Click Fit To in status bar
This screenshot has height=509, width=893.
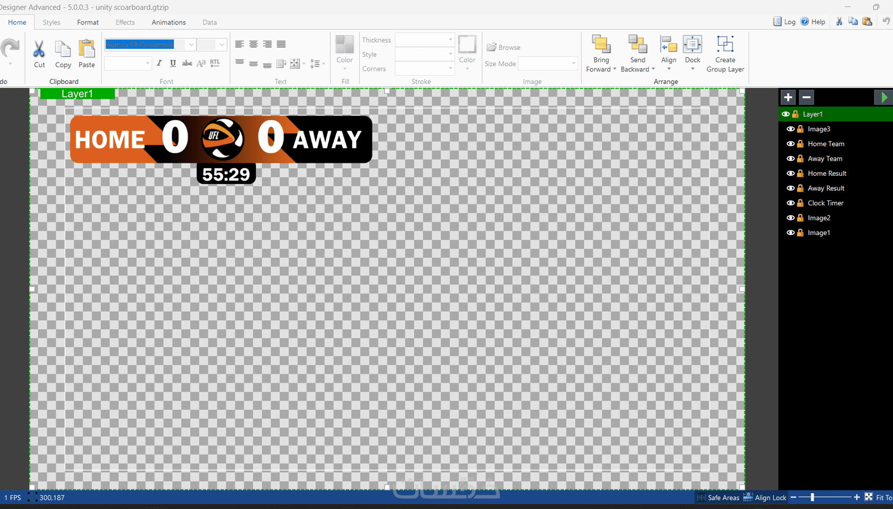click(x=878, y=497)
